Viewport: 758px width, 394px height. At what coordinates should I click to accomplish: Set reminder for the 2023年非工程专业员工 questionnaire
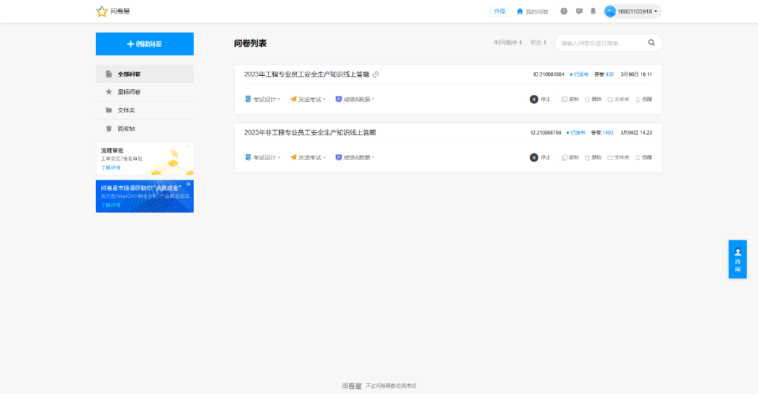click(x=644, y=157)
